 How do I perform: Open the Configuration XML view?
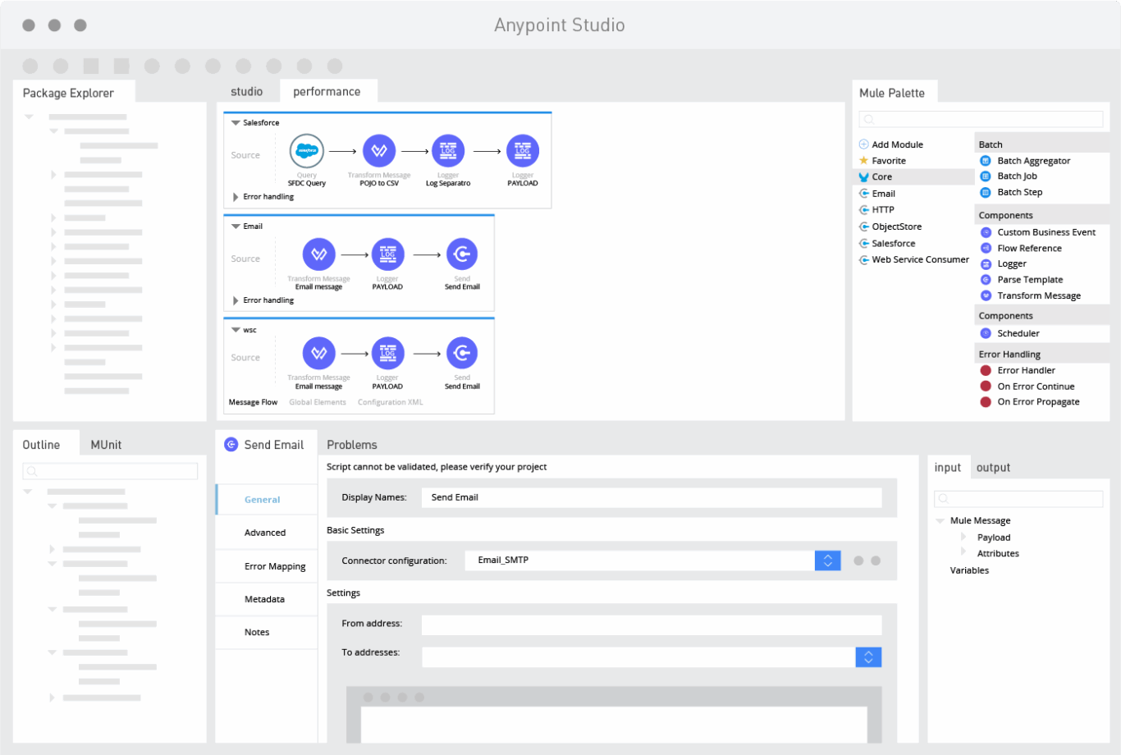click(390, 402)
